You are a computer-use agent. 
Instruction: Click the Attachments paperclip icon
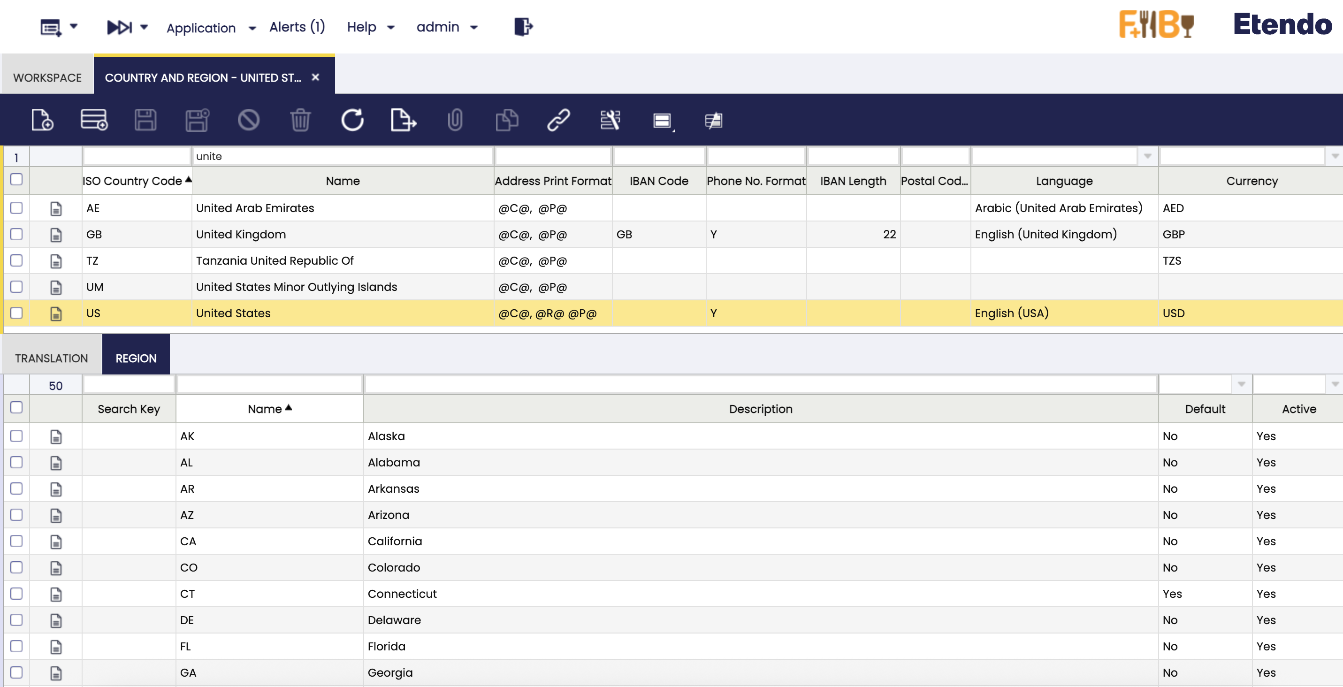click(x=455, y=120)
